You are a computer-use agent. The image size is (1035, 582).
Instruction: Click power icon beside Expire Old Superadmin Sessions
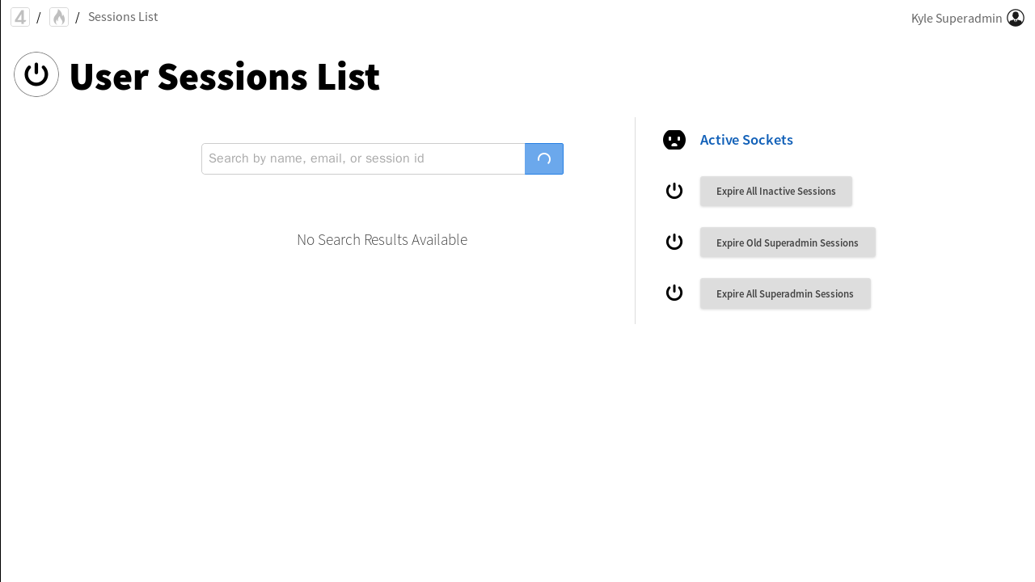pos(674,242)
